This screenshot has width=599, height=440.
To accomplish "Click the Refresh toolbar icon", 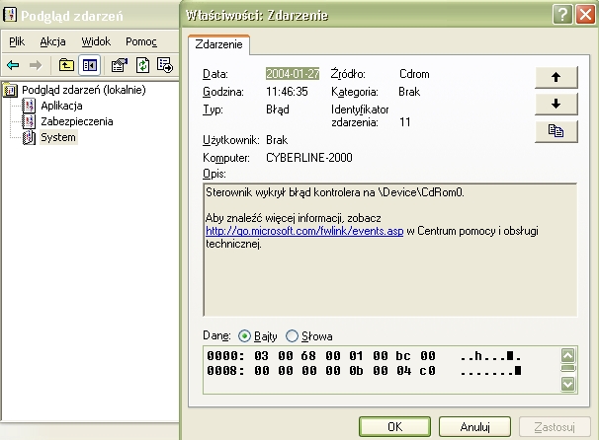I will (x=142, y=65).
